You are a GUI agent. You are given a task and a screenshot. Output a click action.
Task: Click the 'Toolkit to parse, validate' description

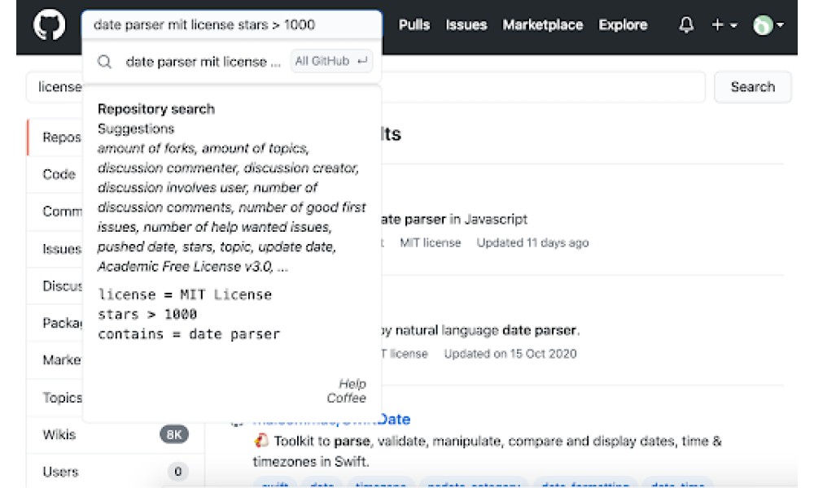pos(487,451)
